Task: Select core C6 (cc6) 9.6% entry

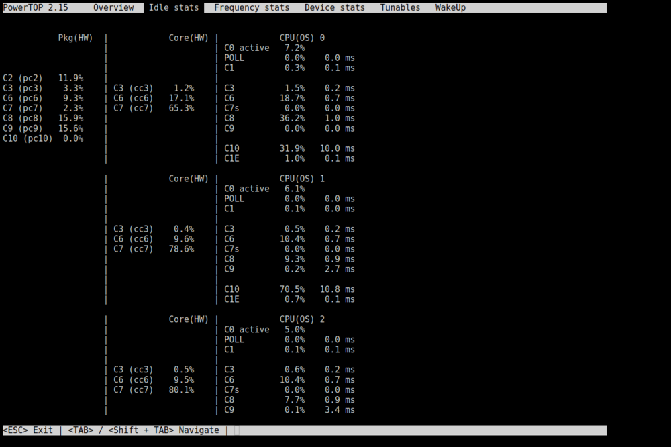Action: pos(154,239)
